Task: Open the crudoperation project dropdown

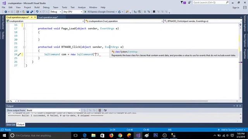Action: pyautogui.click(x=45, y=21)
